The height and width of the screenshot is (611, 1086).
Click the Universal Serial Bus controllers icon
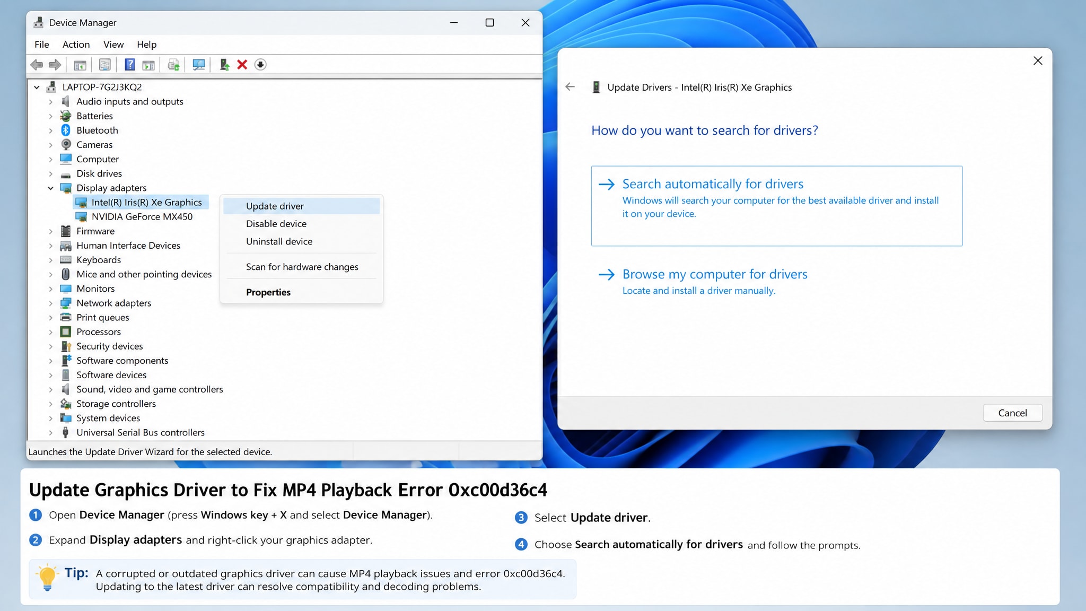[66, 432]
